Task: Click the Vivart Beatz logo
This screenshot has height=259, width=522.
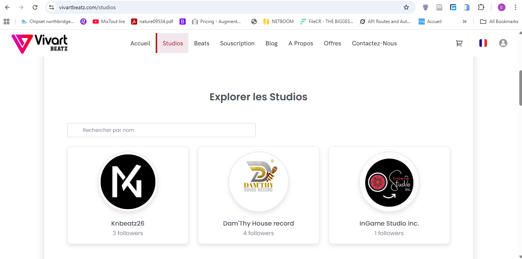Action: pyautogui.click(x=40, y=43)
